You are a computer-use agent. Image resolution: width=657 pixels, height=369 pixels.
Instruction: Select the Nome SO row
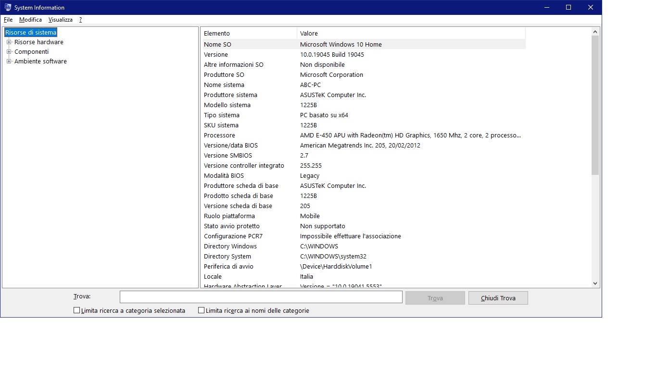click(x=363, y=44)
